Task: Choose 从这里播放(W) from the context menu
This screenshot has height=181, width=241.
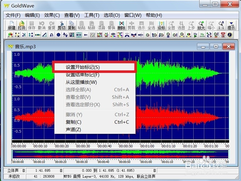Action: click(x=95, y=82)
